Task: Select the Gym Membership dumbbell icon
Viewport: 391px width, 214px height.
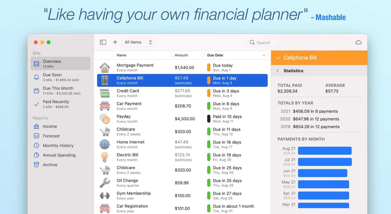Action: [x=105, y=196]
